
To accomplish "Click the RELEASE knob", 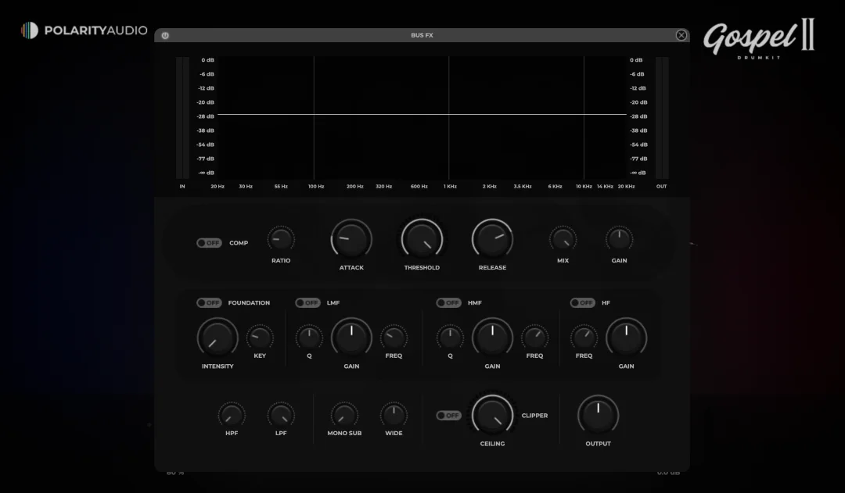I will click(492, 238).
